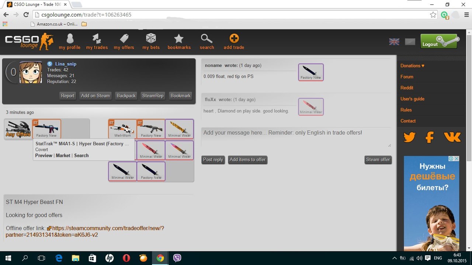Open File Explorer from the taskbar
This screenshot has width=472, height=265.
point(76,258)
